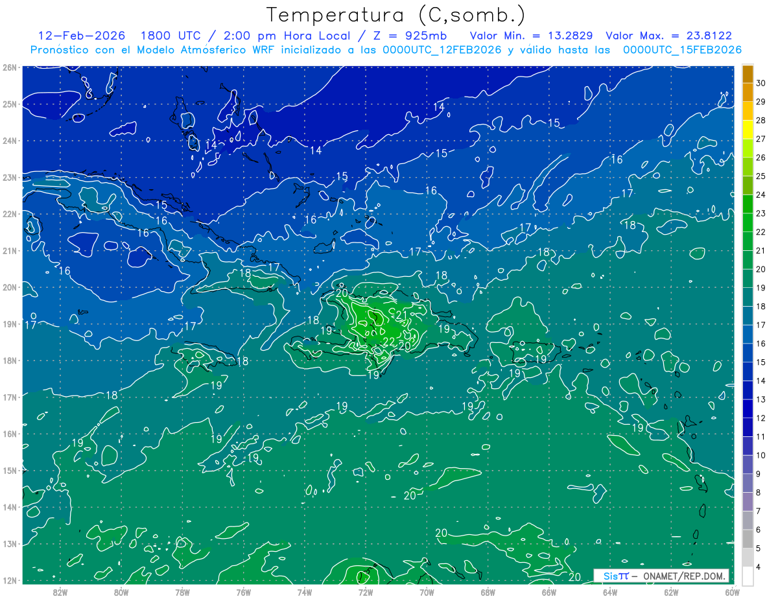Click the "78W" longitude axis label

(x=182, y=593)
